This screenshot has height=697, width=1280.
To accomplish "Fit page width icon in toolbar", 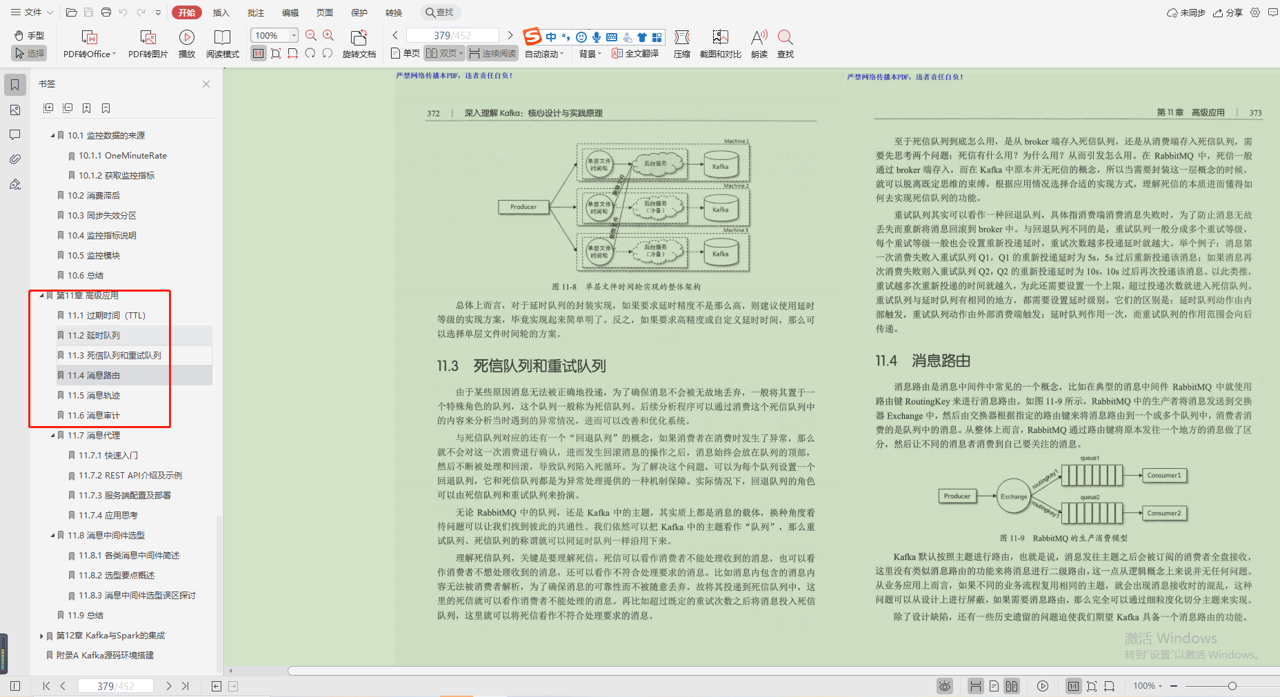I will coord(293,53).
